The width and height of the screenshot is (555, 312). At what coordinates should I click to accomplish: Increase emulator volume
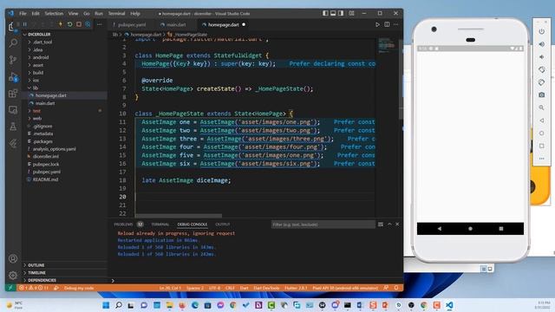pyautogui.click(x=541, y=44)
